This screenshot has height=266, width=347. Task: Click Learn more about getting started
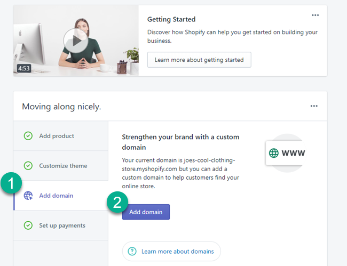199,60
